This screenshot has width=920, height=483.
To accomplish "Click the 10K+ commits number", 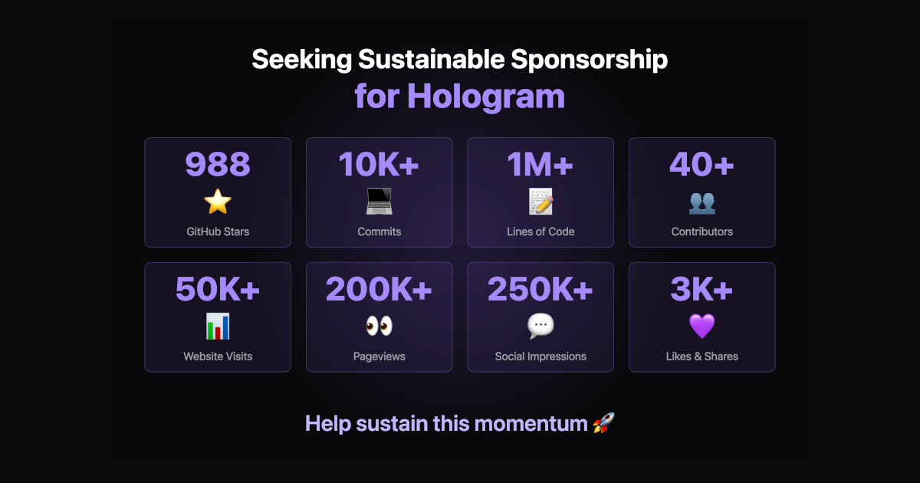I will (x=379, y=164).
